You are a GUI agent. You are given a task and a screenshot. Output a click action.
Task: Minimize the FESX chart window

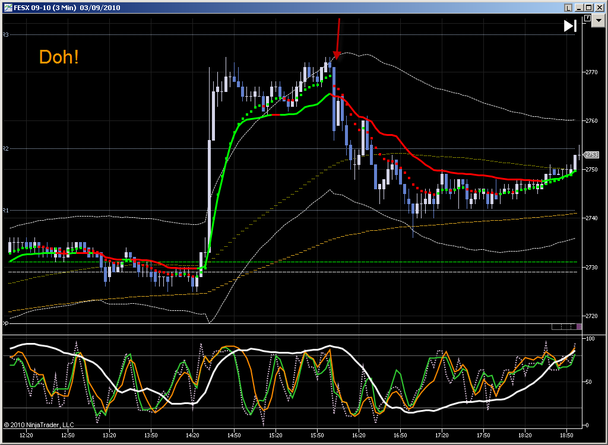tap(579, 8)
